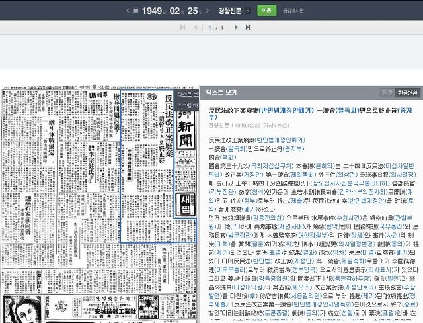The width and height of the screenshot is (423, 323).
Task: Switch text view to 원문
Action: [387, 93]
